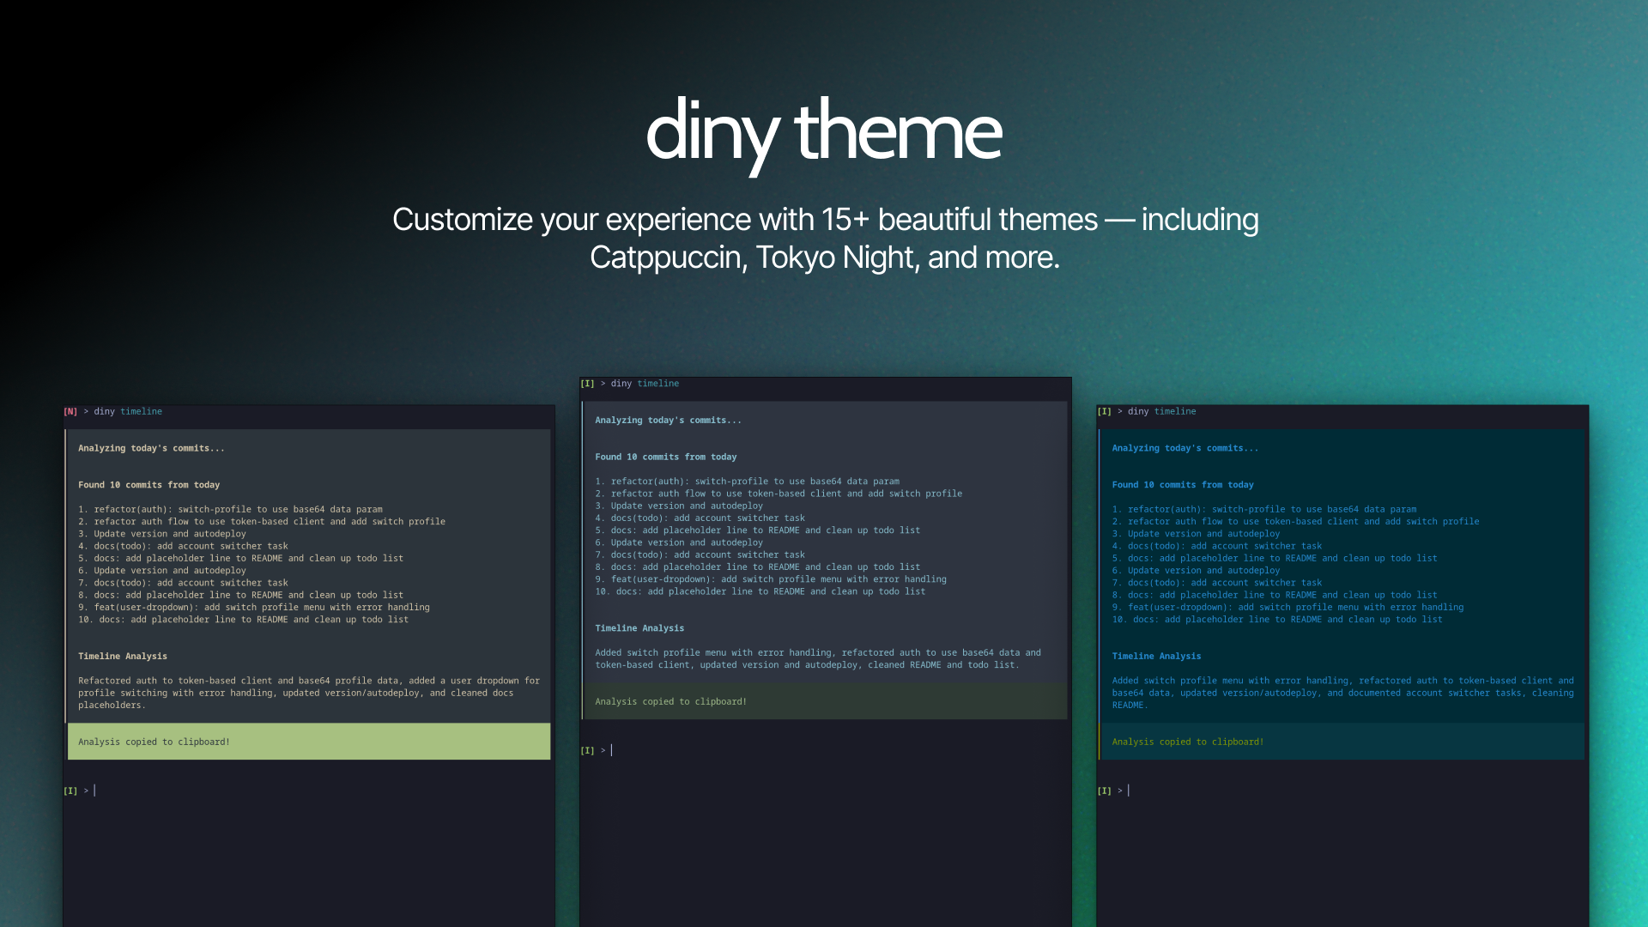Select the 'timeline' command text in the left terminal header
The image size is (1648, 927).
click(x=142, y=411)
